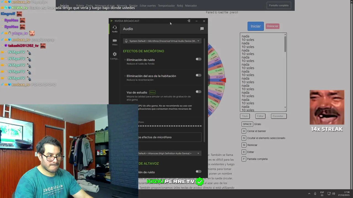Open the Ruleta nav item
This screenshot has width=353, height=198.
coord(80,5)
